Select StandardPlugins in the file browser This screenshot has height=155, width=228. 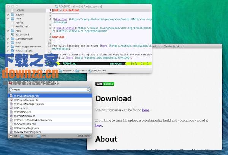pyautogui.click(x=24, y=39)
